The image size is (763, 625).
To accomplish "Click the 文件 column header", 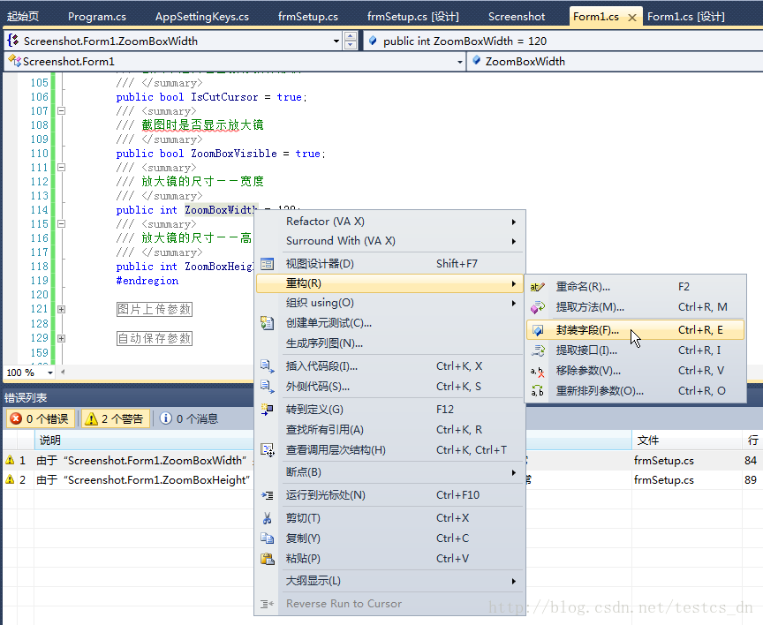I will point(687,441).
